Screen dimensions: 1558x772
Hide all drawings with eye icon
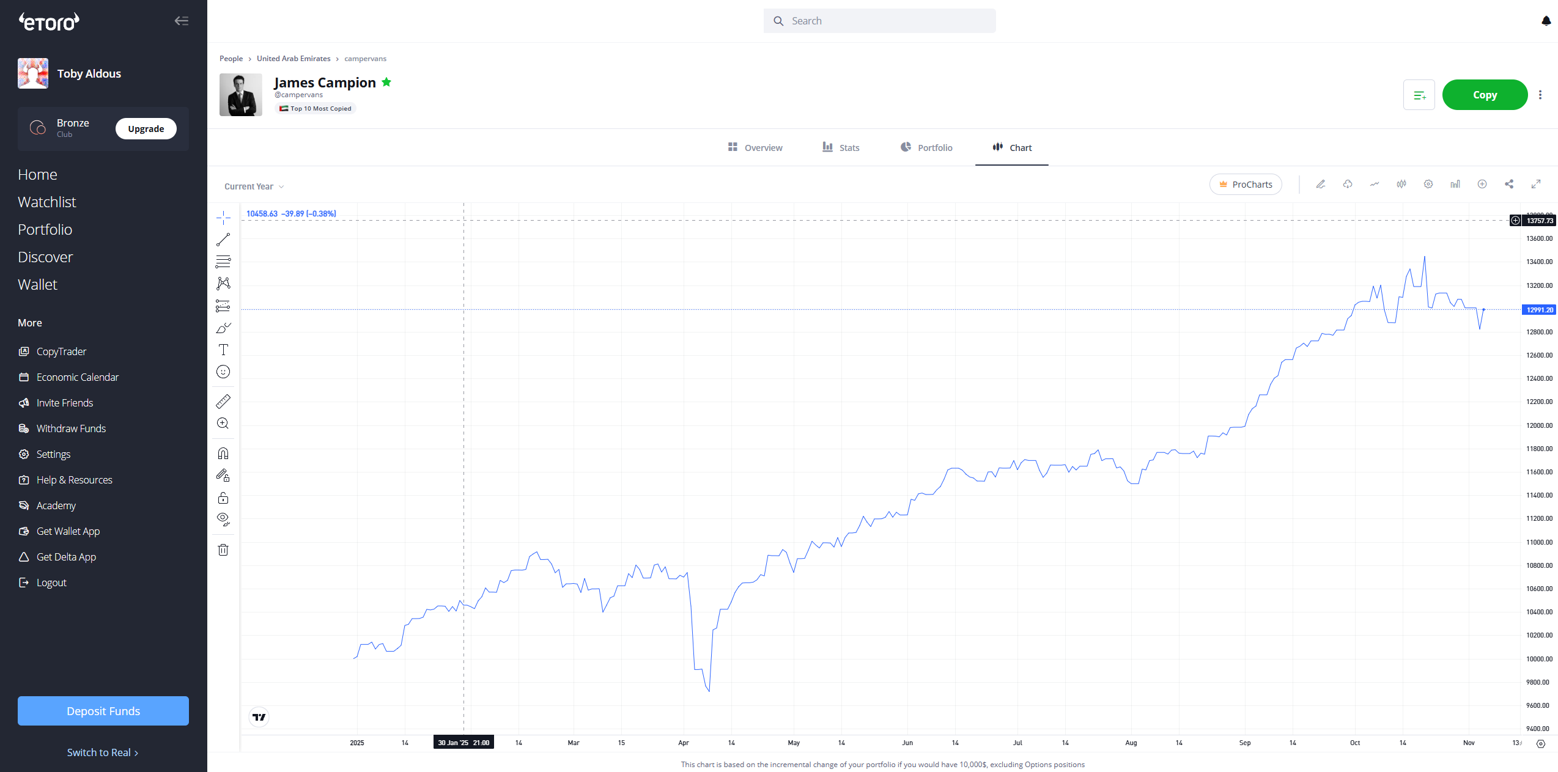click(223, 520)
